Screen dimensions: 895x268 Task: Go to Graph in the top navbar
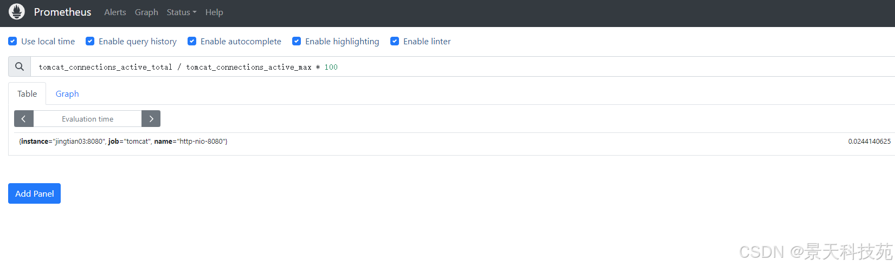pyautogui.click(x=146, y=12)
